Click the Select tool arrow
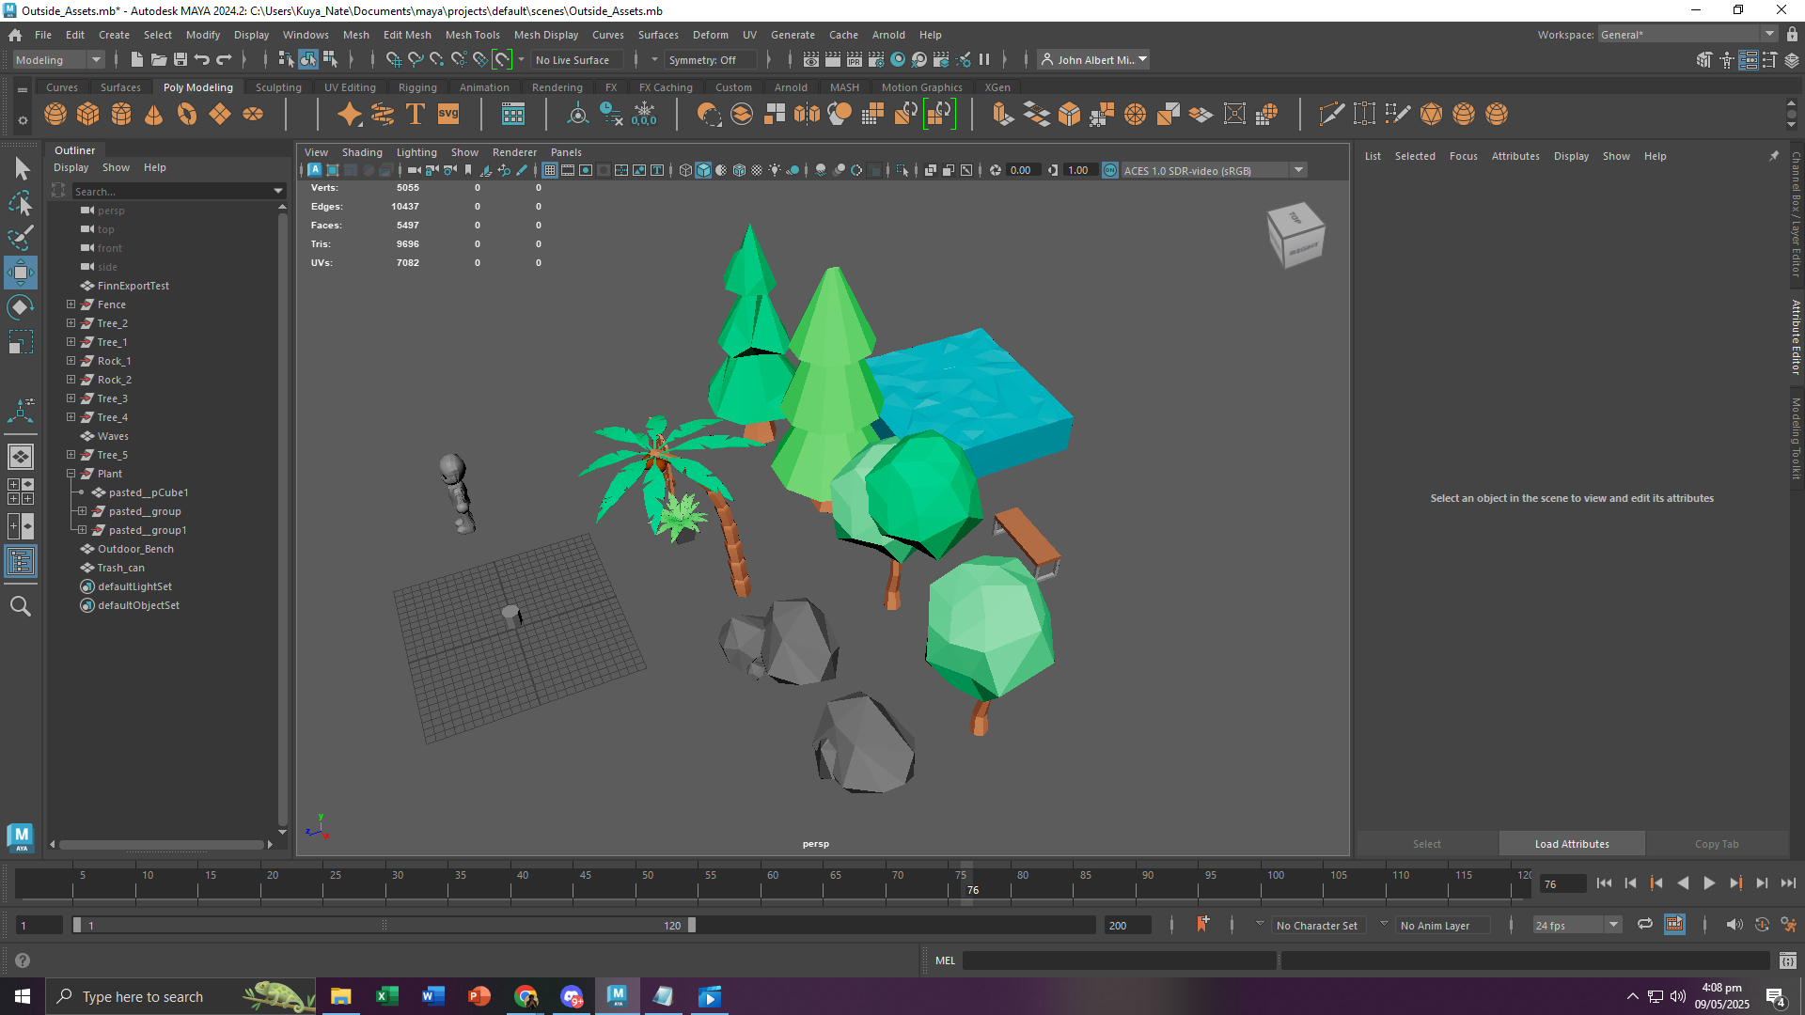The image size is (1805, 1015). point(21,169)
